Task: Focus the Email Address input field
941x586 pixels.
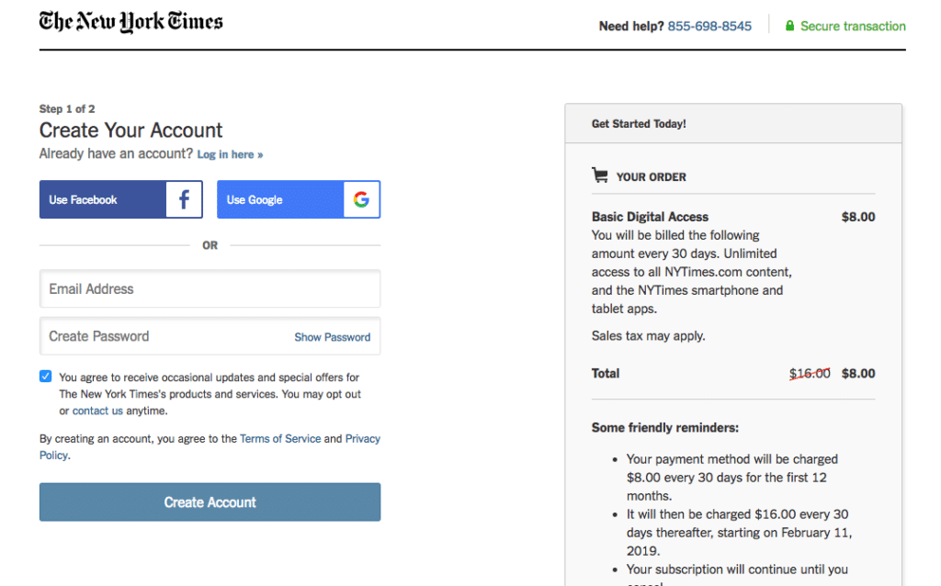Action: [210, 289]
